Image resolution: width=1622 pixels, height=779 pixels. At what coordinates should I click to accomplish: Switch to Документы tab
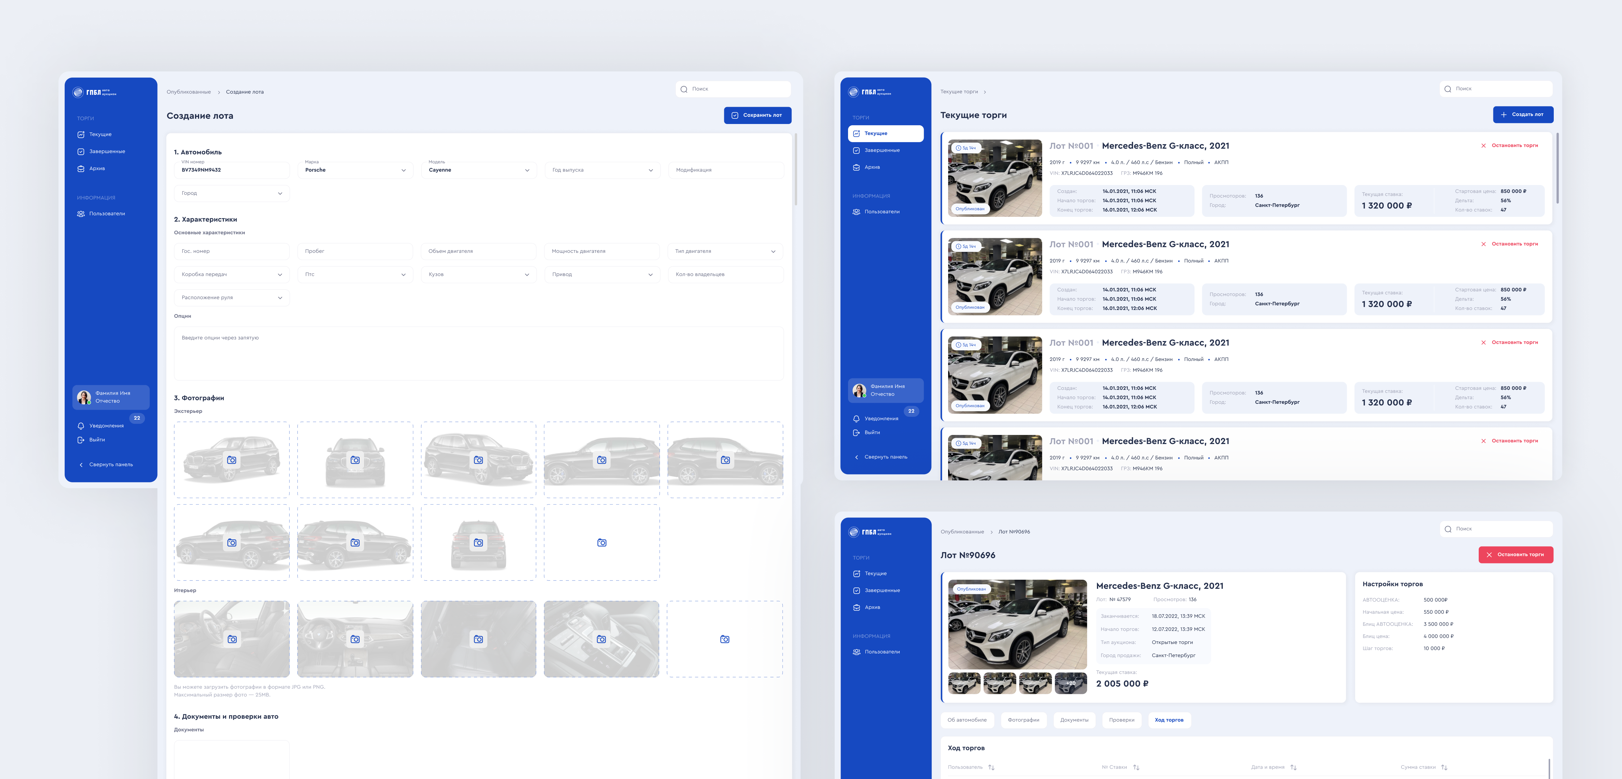(1074, 720)
